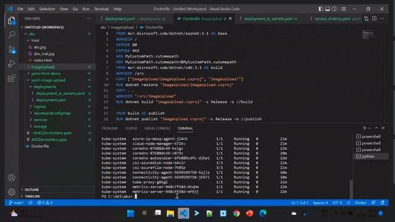Change encoding via UTF-8 status item
This screenshot has height=222, width=395.
click(x=337, y=203)
